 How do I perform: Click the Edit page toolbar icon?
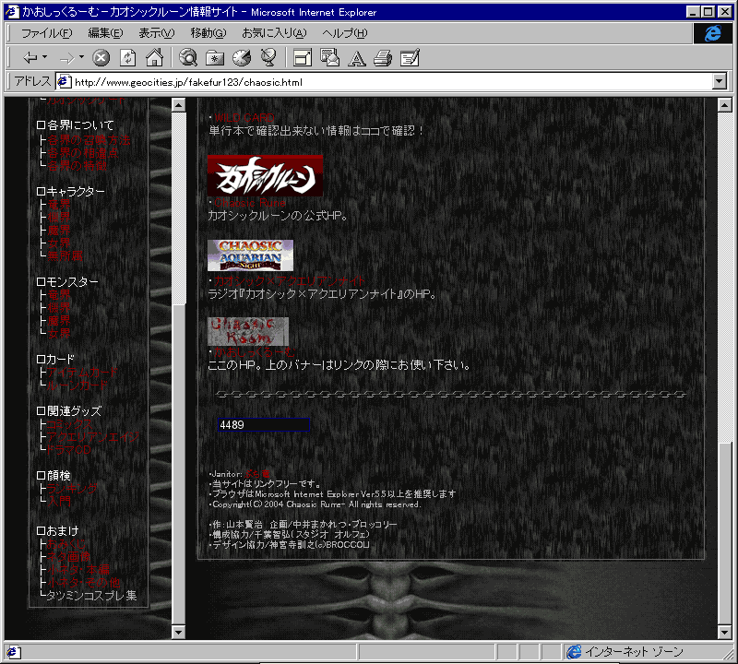tap(410, 58)
